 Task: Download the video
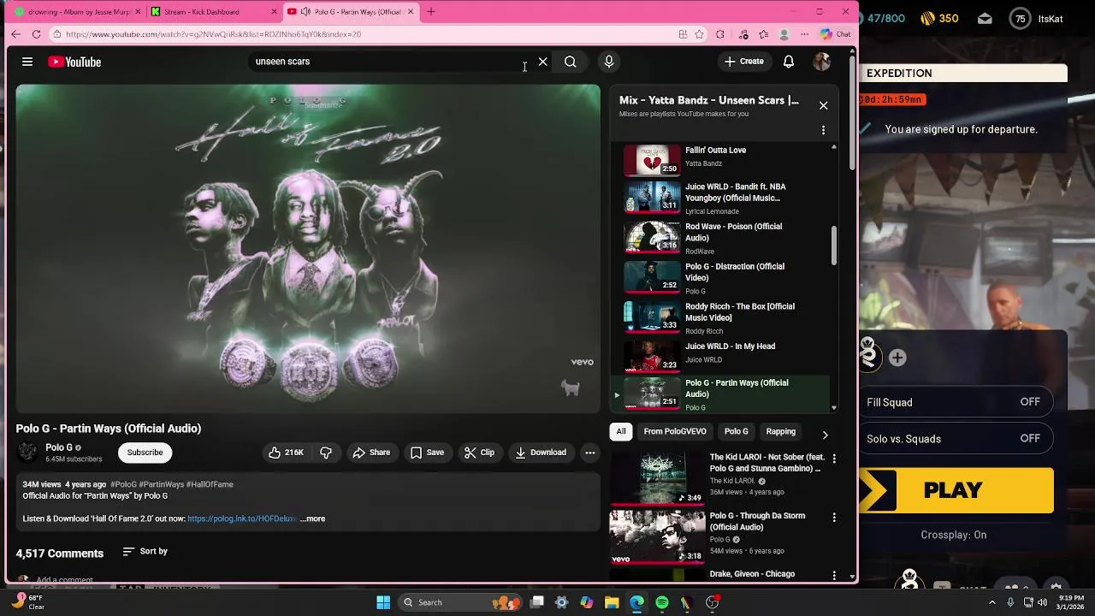click(x=541, y=453)
